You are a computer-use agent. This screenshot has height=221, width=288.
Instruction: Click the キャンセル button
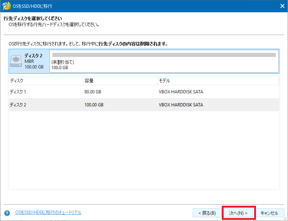coord(269,213)
